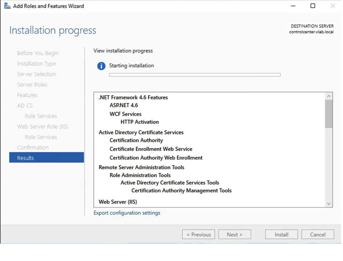The image size is (343, 261).
Task: Go to the Server Roles step
Action: [32, 85]
